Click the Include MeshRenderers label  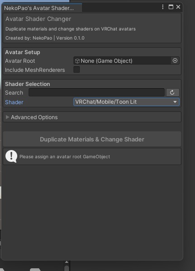pyautogui.click(x=35, y=70)
